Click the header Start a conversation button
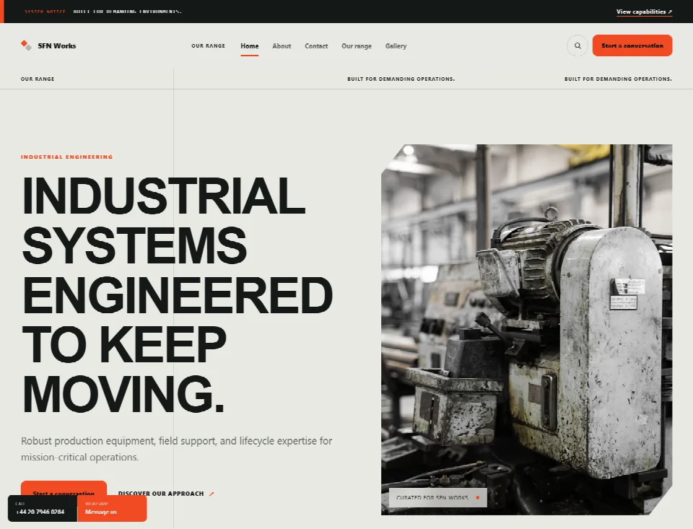 click(632, 45)
